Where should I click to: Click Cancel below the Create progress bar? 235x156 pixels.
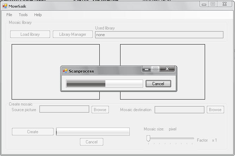click(91, 142)
